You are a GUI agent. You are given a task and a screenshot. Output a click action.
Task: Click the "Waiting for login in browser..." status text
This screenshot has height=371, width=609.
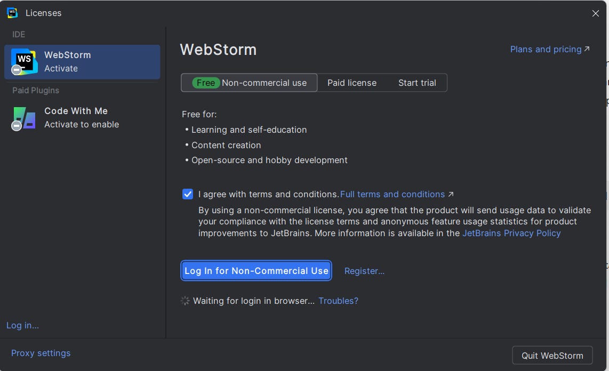[x=254, y=301]
